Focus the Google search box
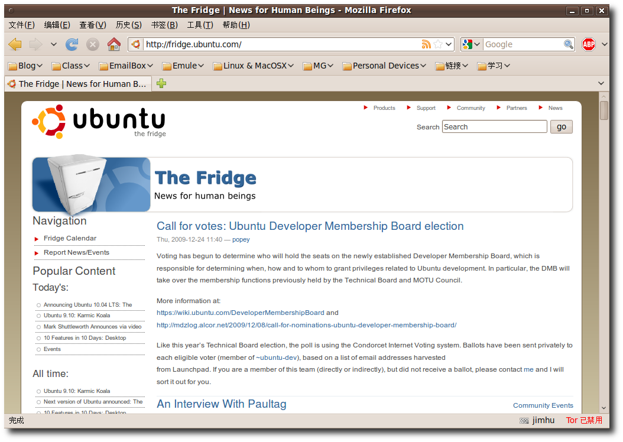Screen dimensions: 623x442 [523, 44]
